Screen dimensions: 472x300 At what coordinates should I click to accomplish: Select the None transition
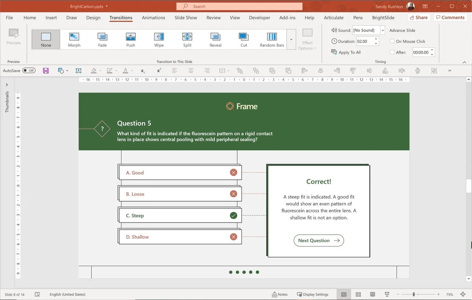point(46,39)
